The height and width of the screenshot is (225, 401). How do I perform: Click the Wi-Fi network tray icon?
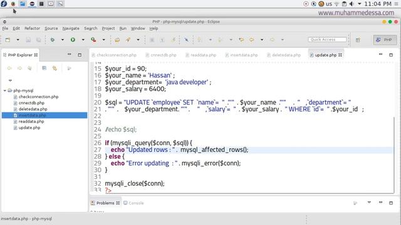[x=336, y=4]
